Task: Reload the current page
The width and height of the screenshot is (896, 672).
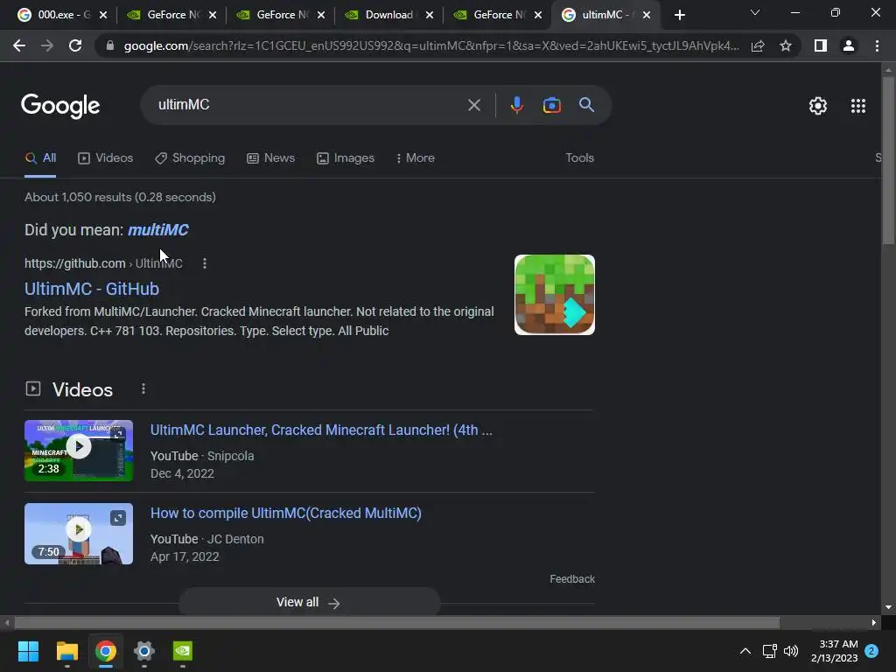Action: (75, 45)
